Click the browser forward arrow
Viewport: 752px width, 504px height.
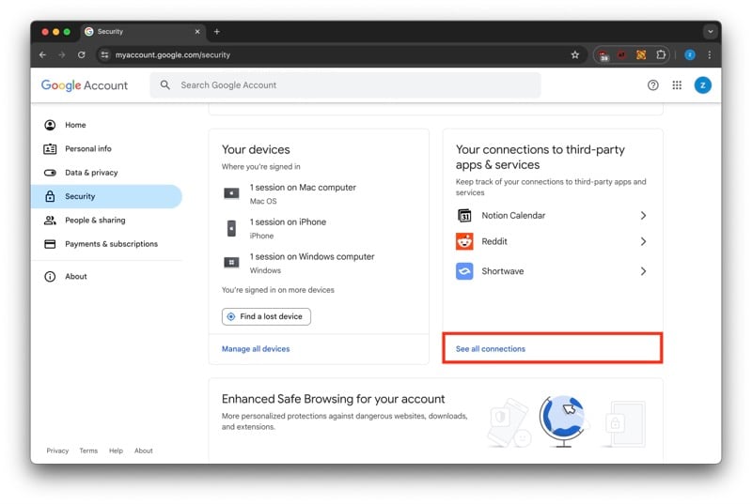(62, 55)
